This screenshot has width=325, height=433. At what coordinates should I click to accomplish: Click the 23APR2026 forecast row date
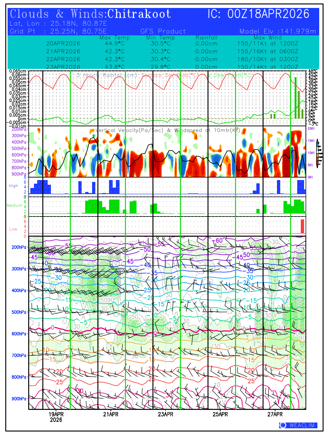click(63, 67)
